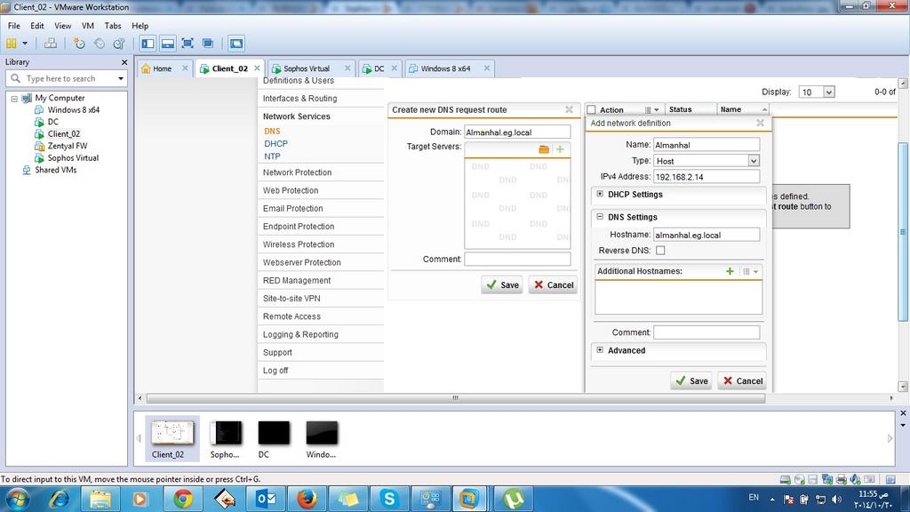Screen dimensions: 910x512
Task: Click the Unity mode toolbar icon
Action: tap(208, 44)
